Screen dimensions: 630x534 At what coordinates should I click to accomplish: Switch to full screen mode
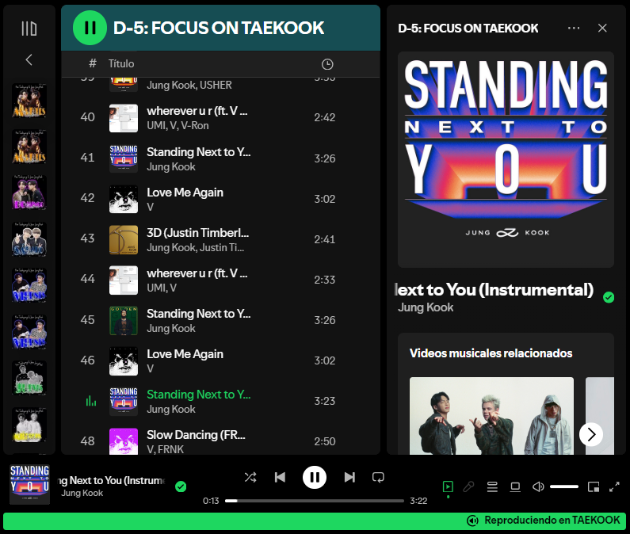tap(614, 486)
